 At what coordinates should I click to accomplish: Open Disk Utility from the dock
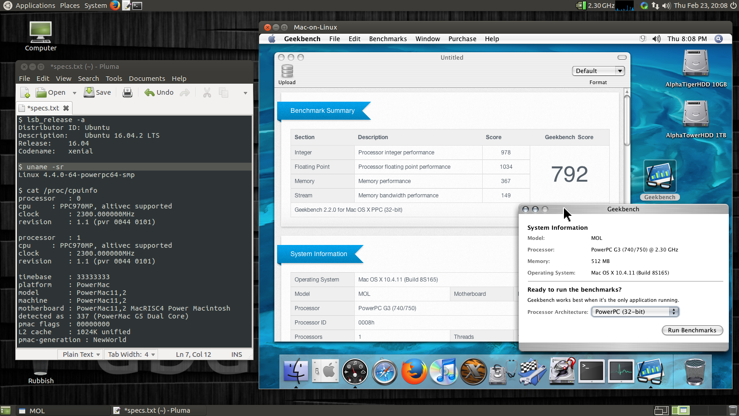click(x=503, y=372)
